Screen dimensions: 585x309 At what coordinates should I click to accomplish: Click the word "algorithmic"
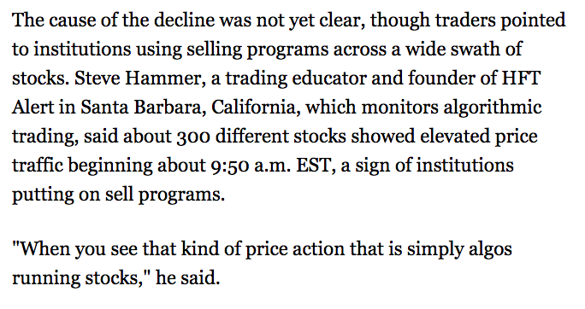click(493, 108)
